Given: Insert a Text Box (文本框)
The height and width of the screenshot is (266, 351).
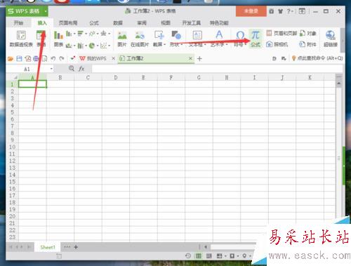Looking at the screenshot, I should (x=197, y=39).
